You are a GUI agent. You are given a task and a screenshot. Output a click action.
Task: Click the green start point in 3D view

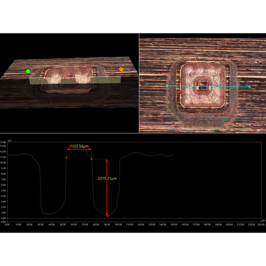[28, 71]
